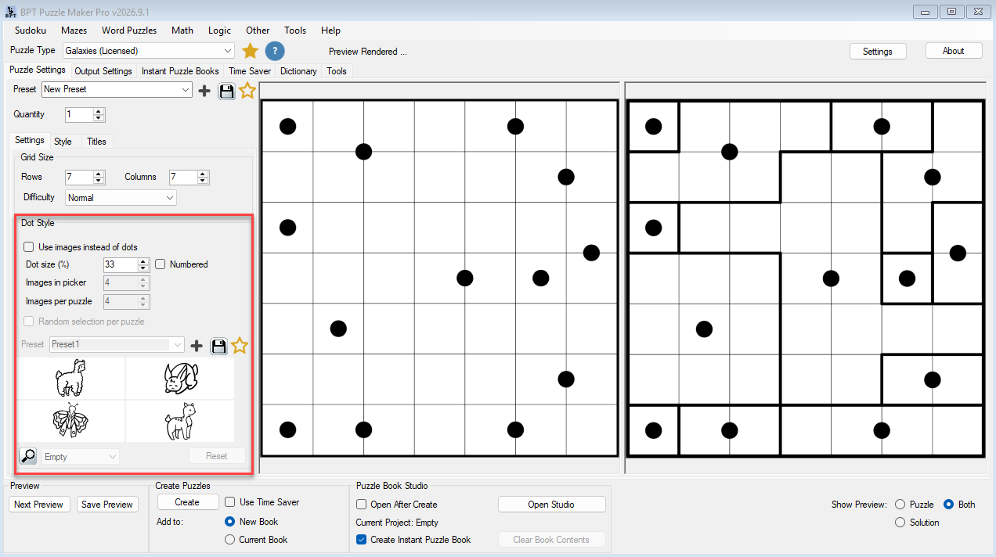Show the Puzzle-only preview radio option
The image size is (996, 557).
pos(900,505)
